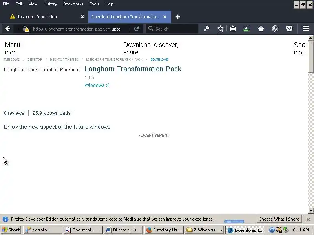Switch to Internet Explorer Directory Listing taskbar item
Screen dimensions: 314x235
click(x=124, y=230)
